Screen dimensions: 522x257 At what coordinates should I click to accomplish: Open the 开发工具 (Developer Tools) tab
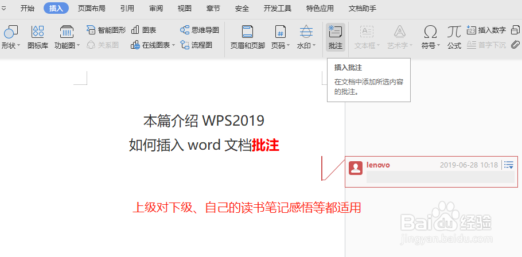(x=278, y=9)
